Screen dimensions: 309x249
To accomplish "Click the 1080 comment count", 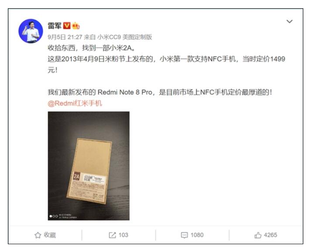I will click(x=197, y=235).
